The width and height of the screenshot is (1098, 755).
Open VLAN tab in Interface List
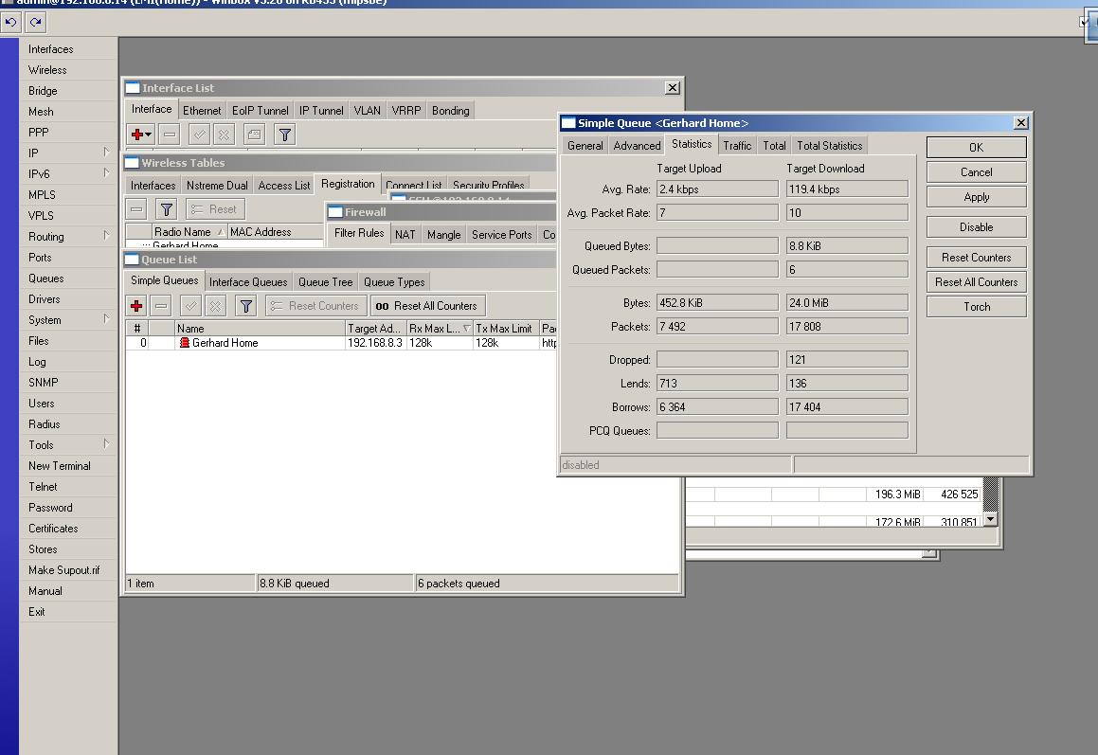(x=367, y=111)
